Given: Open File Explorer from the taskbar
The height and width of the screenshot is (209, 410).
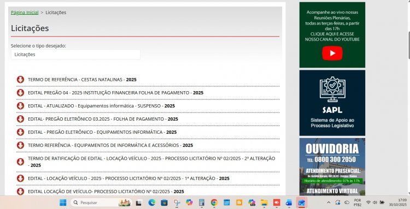Looking at the screenshot, I should 264,202.
